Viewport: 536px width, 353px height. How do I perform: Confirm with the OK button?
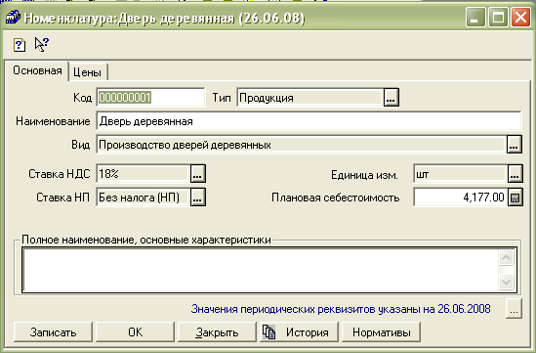[x=135, y=332]
